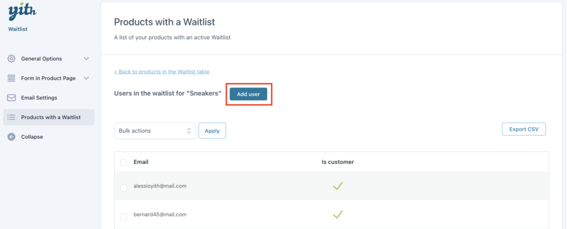Select the Products with a Waitlist menu item
Image resolution: width=567 pixels, height=229 pixels.
(49, 117)
